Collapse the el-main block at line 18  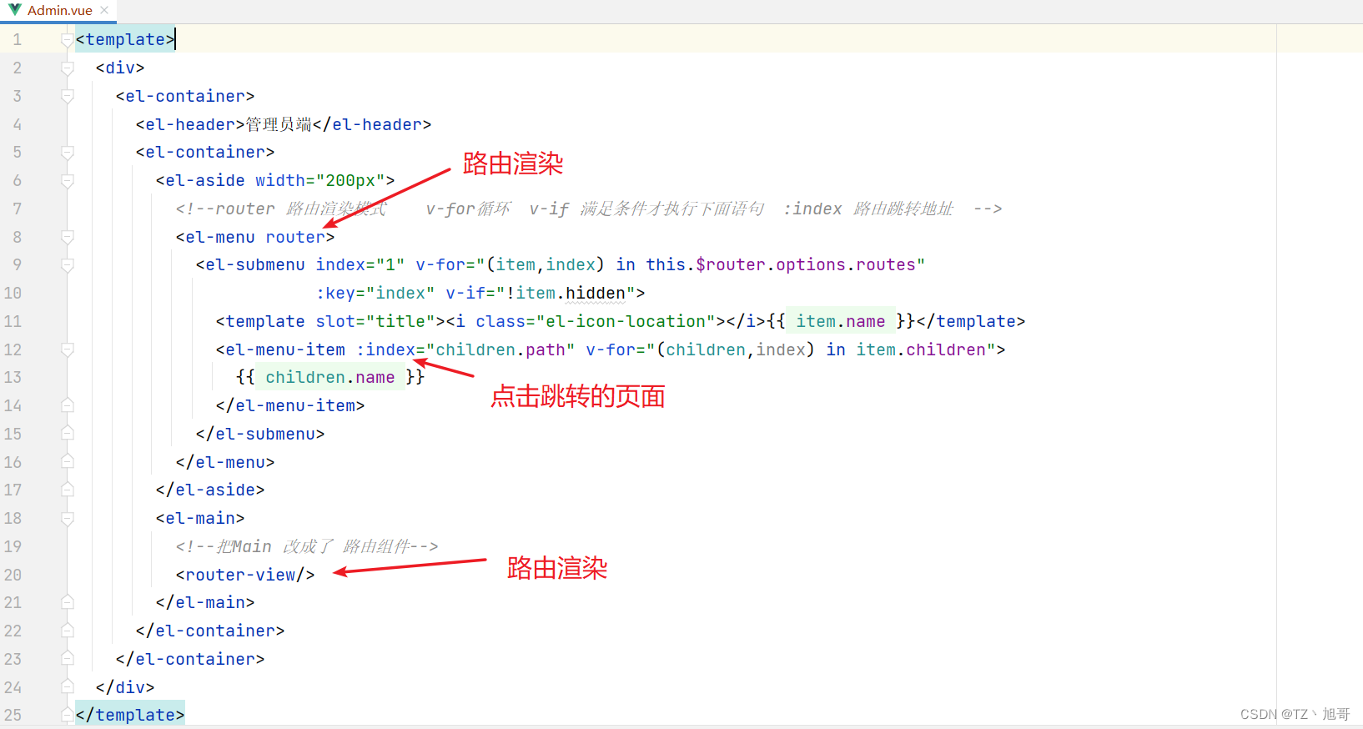[x=68, y=519]
